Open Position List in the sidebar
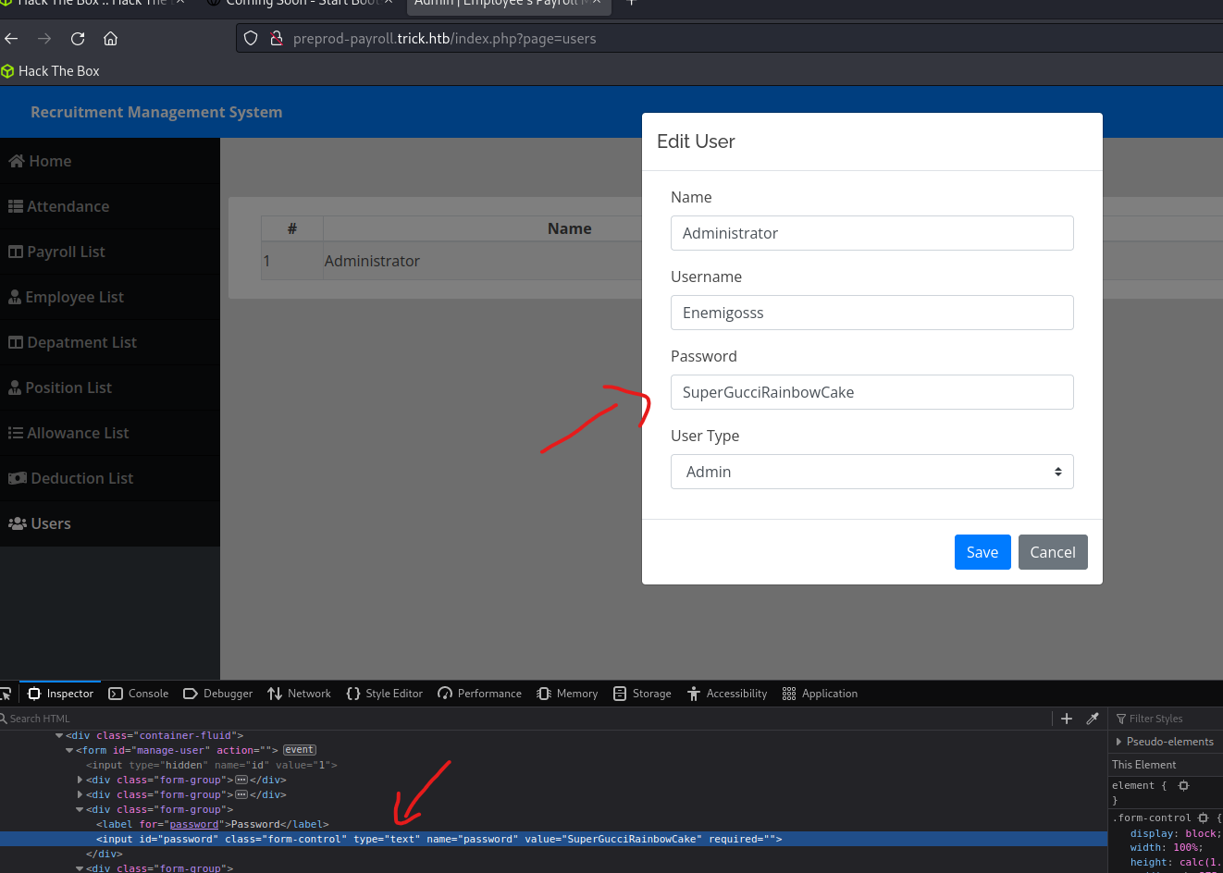The width and height of the screenshot is (1223, 873). [110, 387]
